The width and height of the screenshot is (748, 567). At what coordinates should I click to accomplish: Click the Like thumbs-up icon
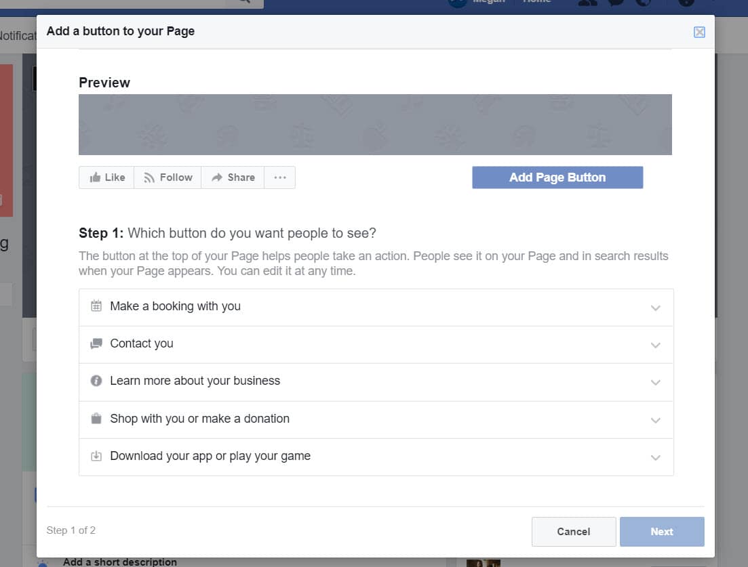point(95,177)
